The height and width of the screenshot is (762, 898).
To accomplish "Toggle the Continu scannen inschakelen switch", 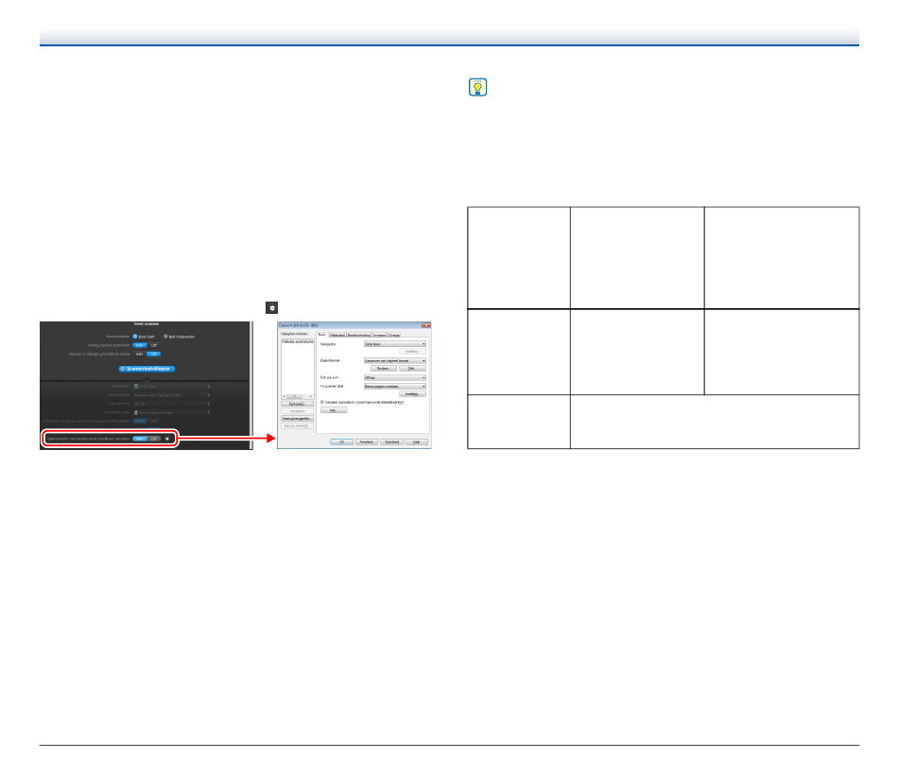I will pos(147,345).
